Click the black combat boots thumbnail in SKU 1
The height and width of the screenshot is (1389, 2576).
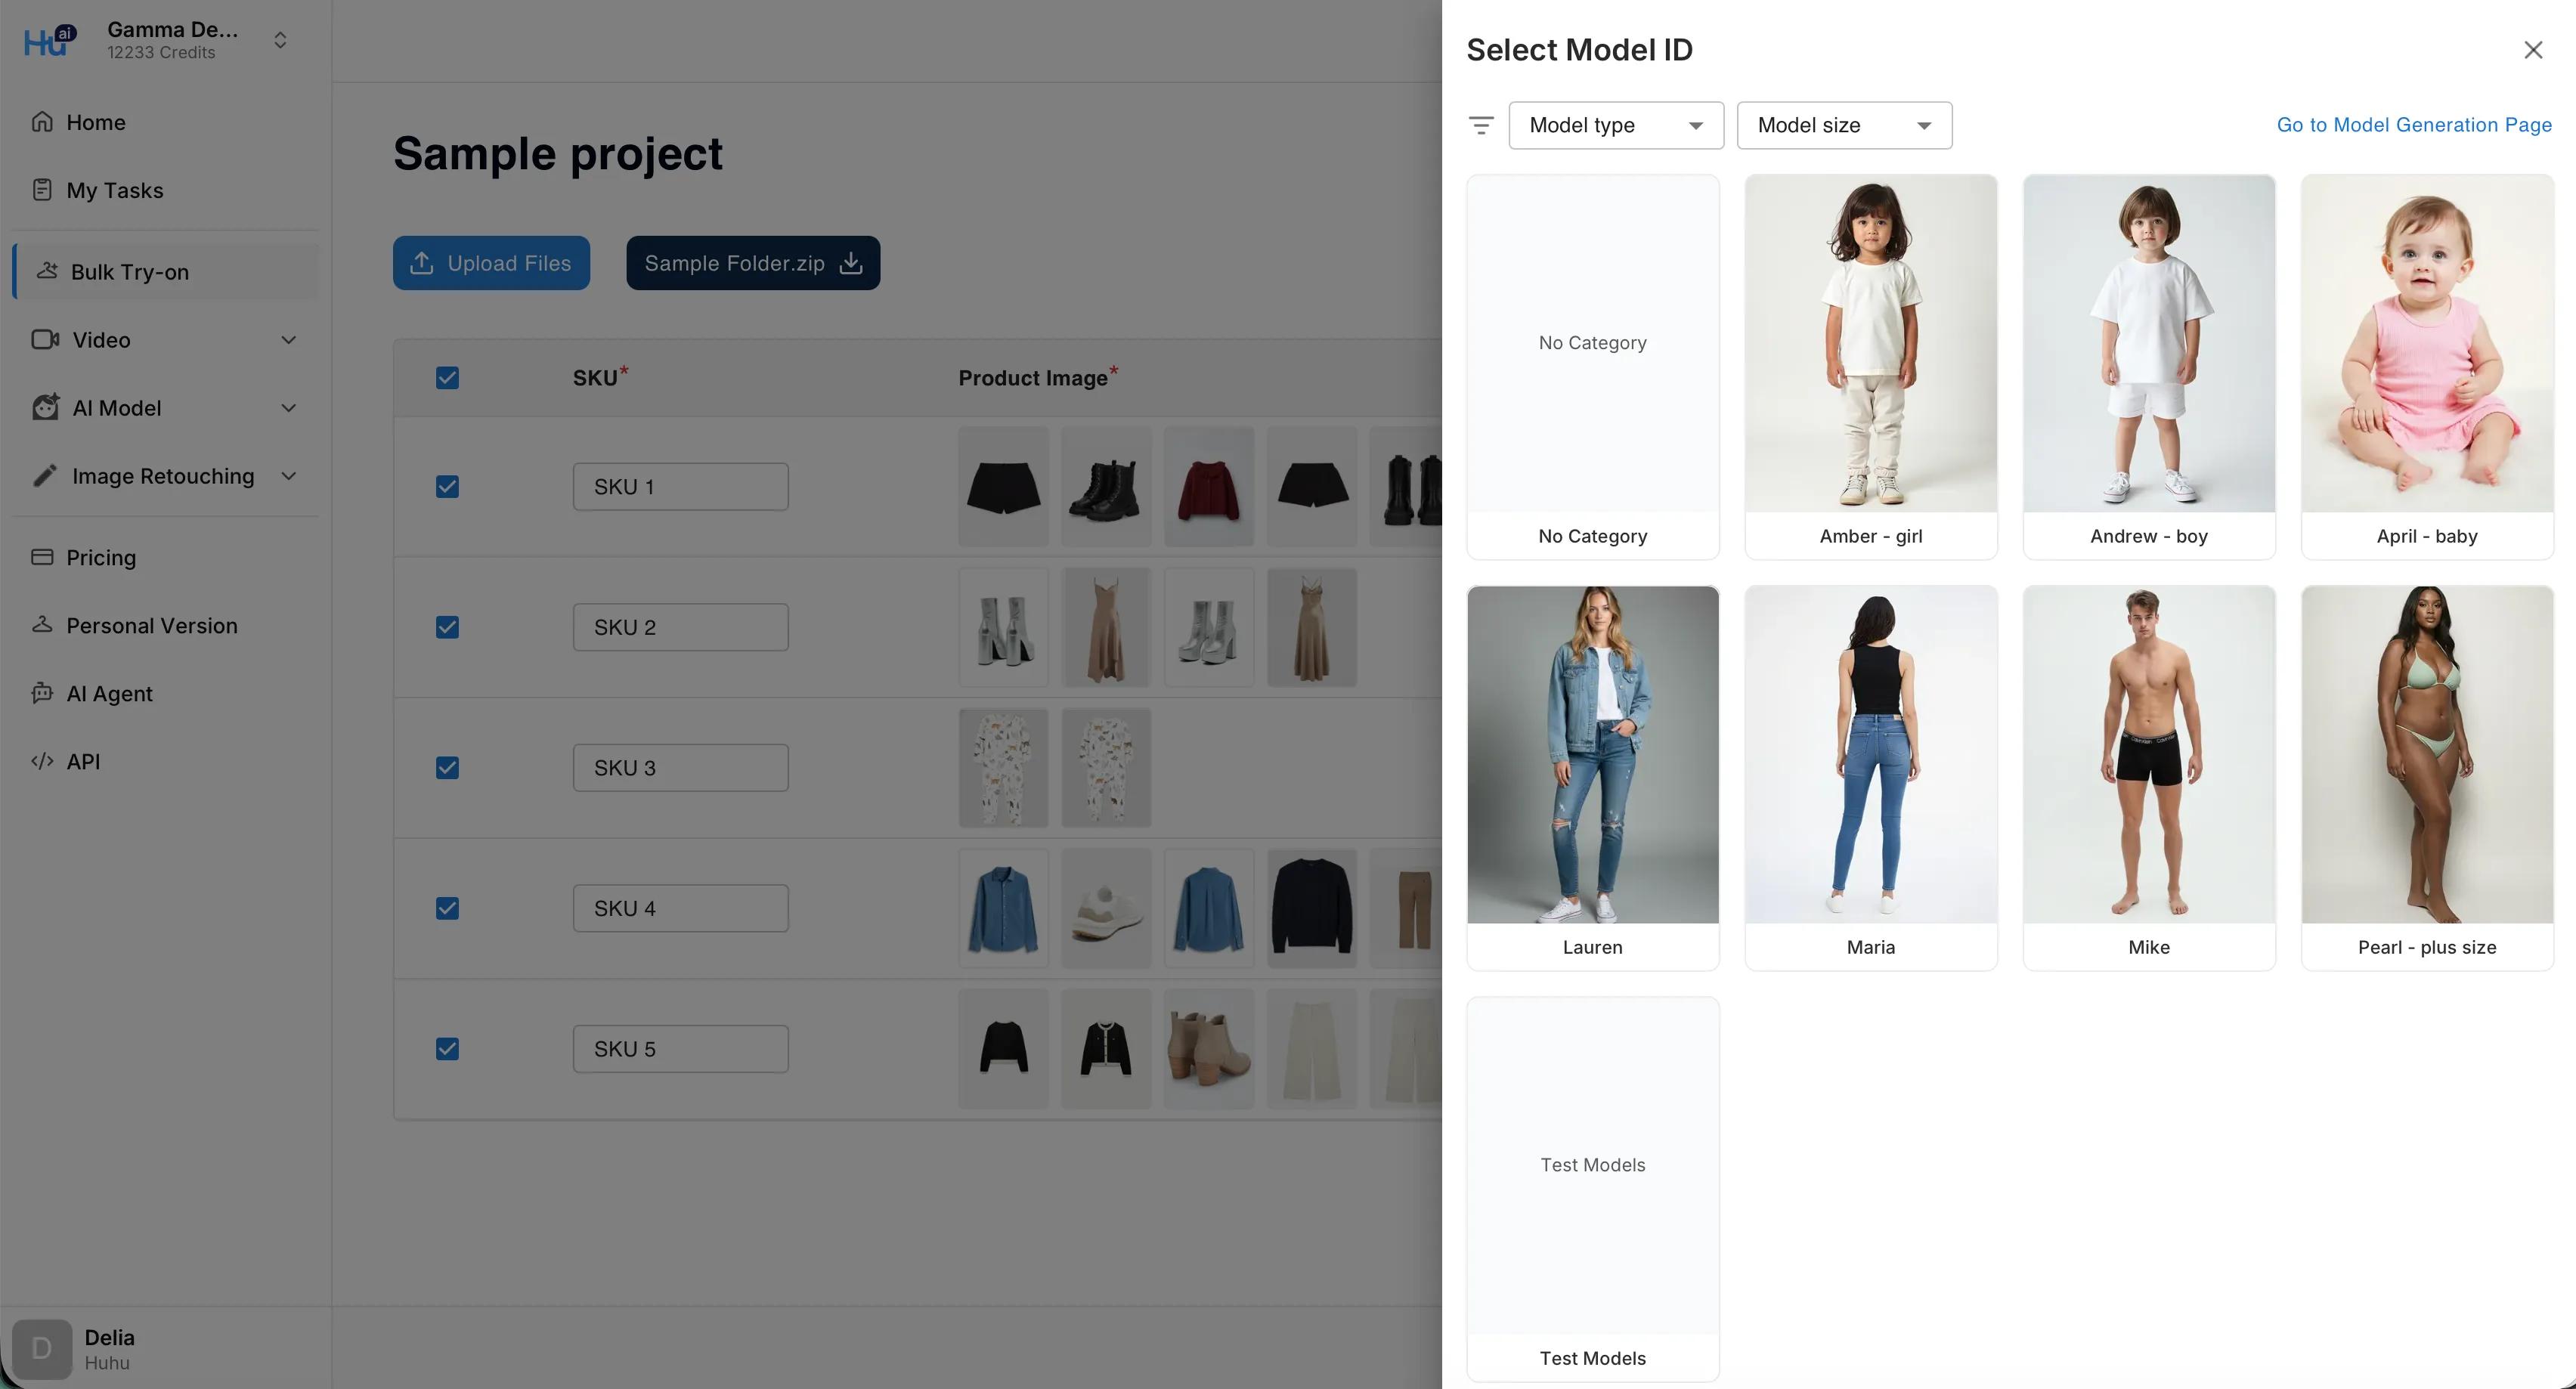coord(1105,487)
